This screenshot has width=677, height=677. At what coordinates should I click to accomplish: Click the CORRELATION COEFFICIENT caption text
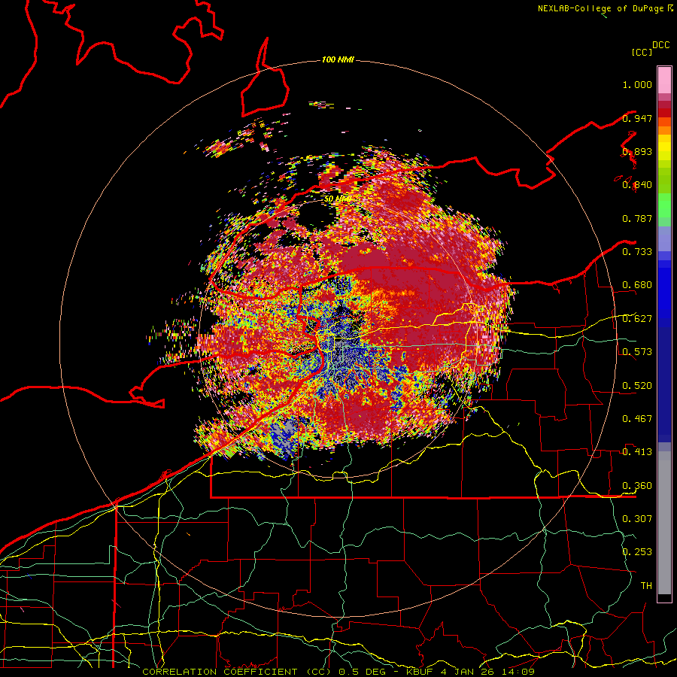(x=220, y=672)
